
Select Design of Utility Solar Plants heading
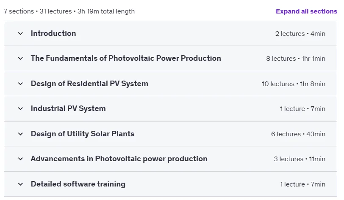pos(83,134)
